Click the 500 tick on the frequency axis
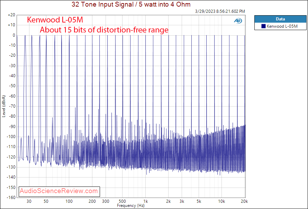 tap(123, 201)
